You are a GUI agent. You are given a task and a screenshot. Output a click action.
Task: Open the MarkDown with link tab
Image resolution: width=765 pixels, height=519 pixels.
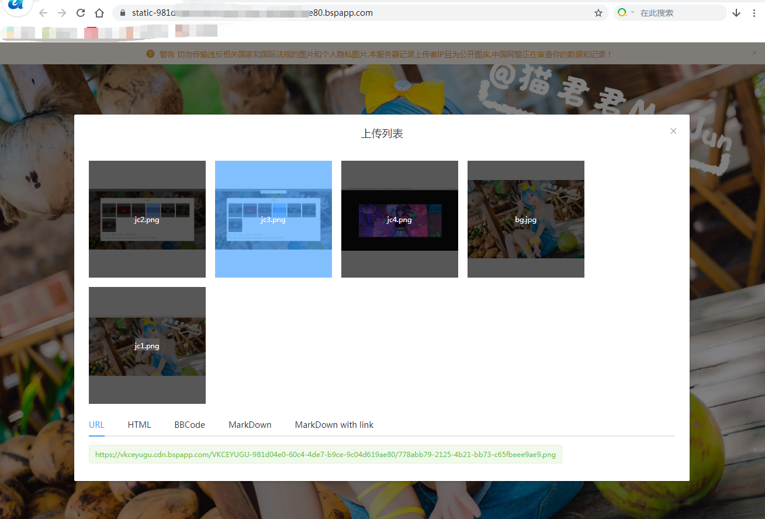click(334, 425)
